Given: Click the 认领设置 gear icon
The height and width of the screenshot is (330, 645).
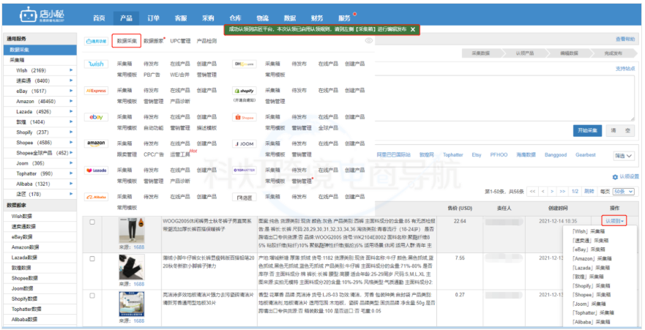Looking at the screenshot, I should 615,177.
